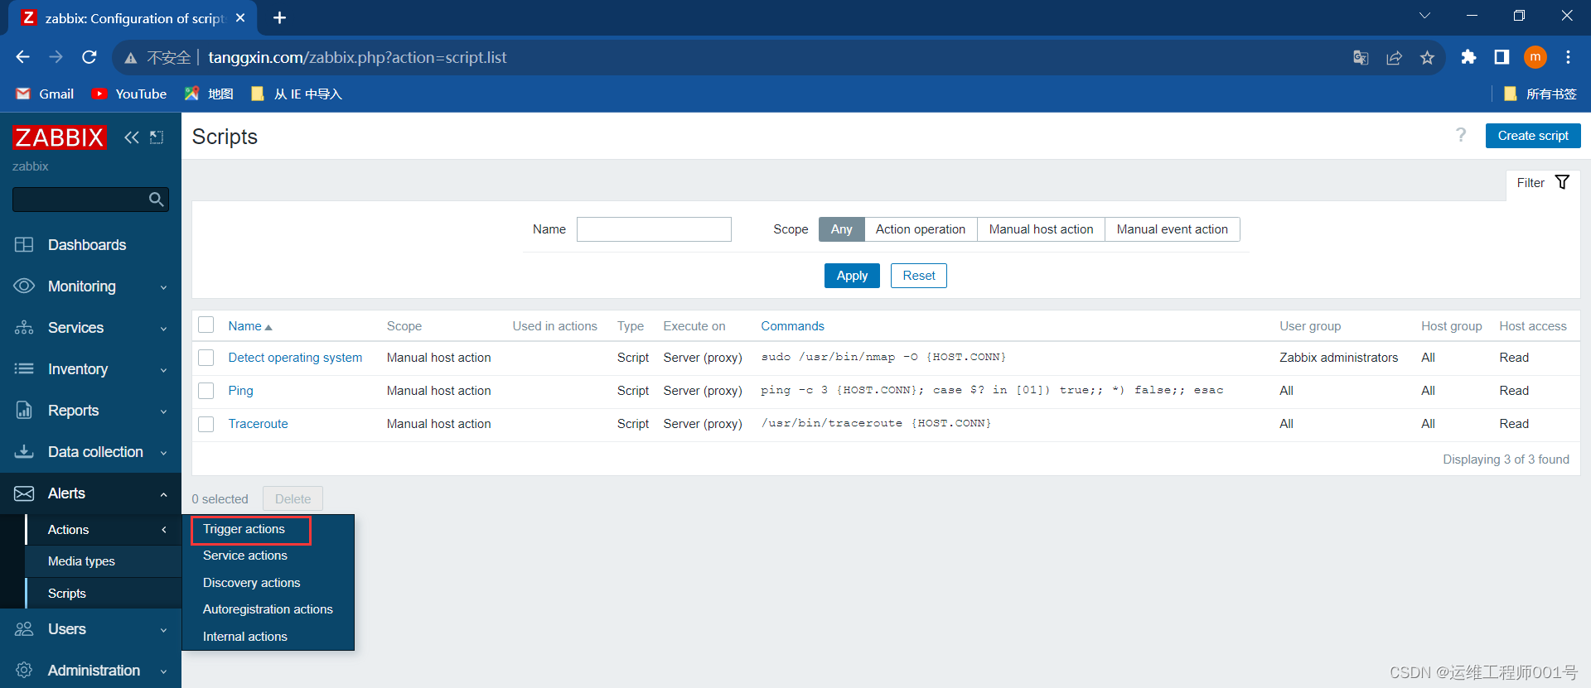The height and width of the screenshot is (688, 1591).
Task: Go back in browser history
Action: point(23,57)
